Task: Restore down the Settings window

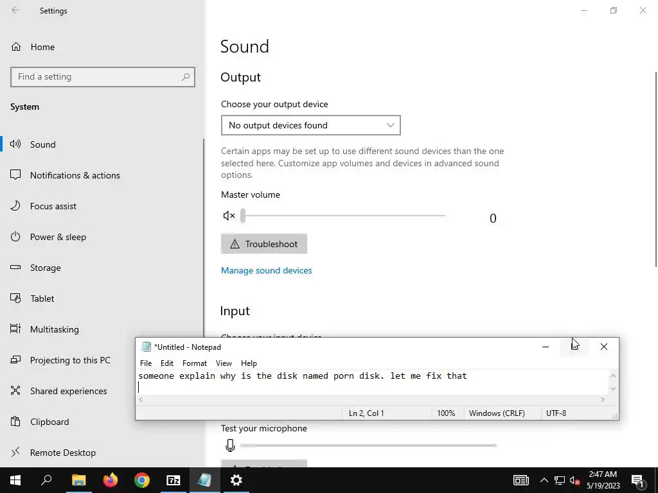Action: pyautogui.click(x=614, y=10)
